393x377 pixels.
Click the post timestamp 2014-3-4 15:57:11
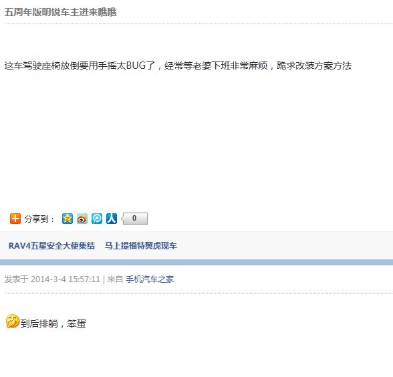coord(65,279)
